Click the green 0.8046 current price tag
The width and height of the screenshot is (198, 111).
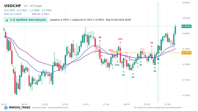[x=186, y=26]
